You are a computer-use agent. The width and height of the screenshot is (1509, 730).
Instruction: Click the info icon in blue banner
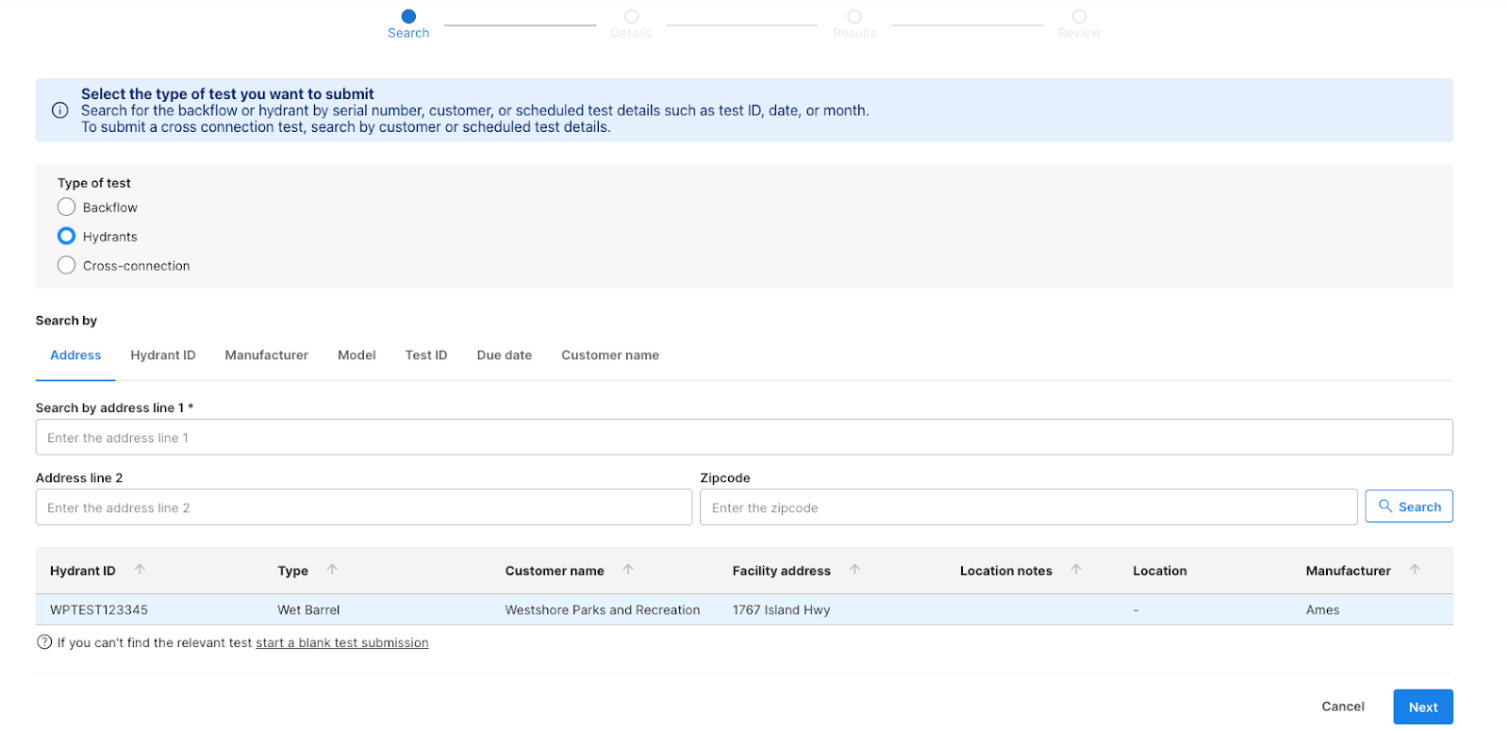(59, 110)
